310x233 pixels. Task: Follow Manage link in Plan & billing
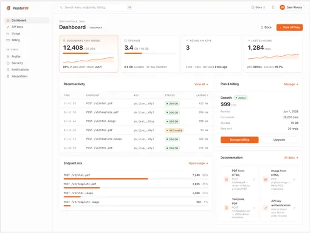pyautogui.click(x=291, y=84)
